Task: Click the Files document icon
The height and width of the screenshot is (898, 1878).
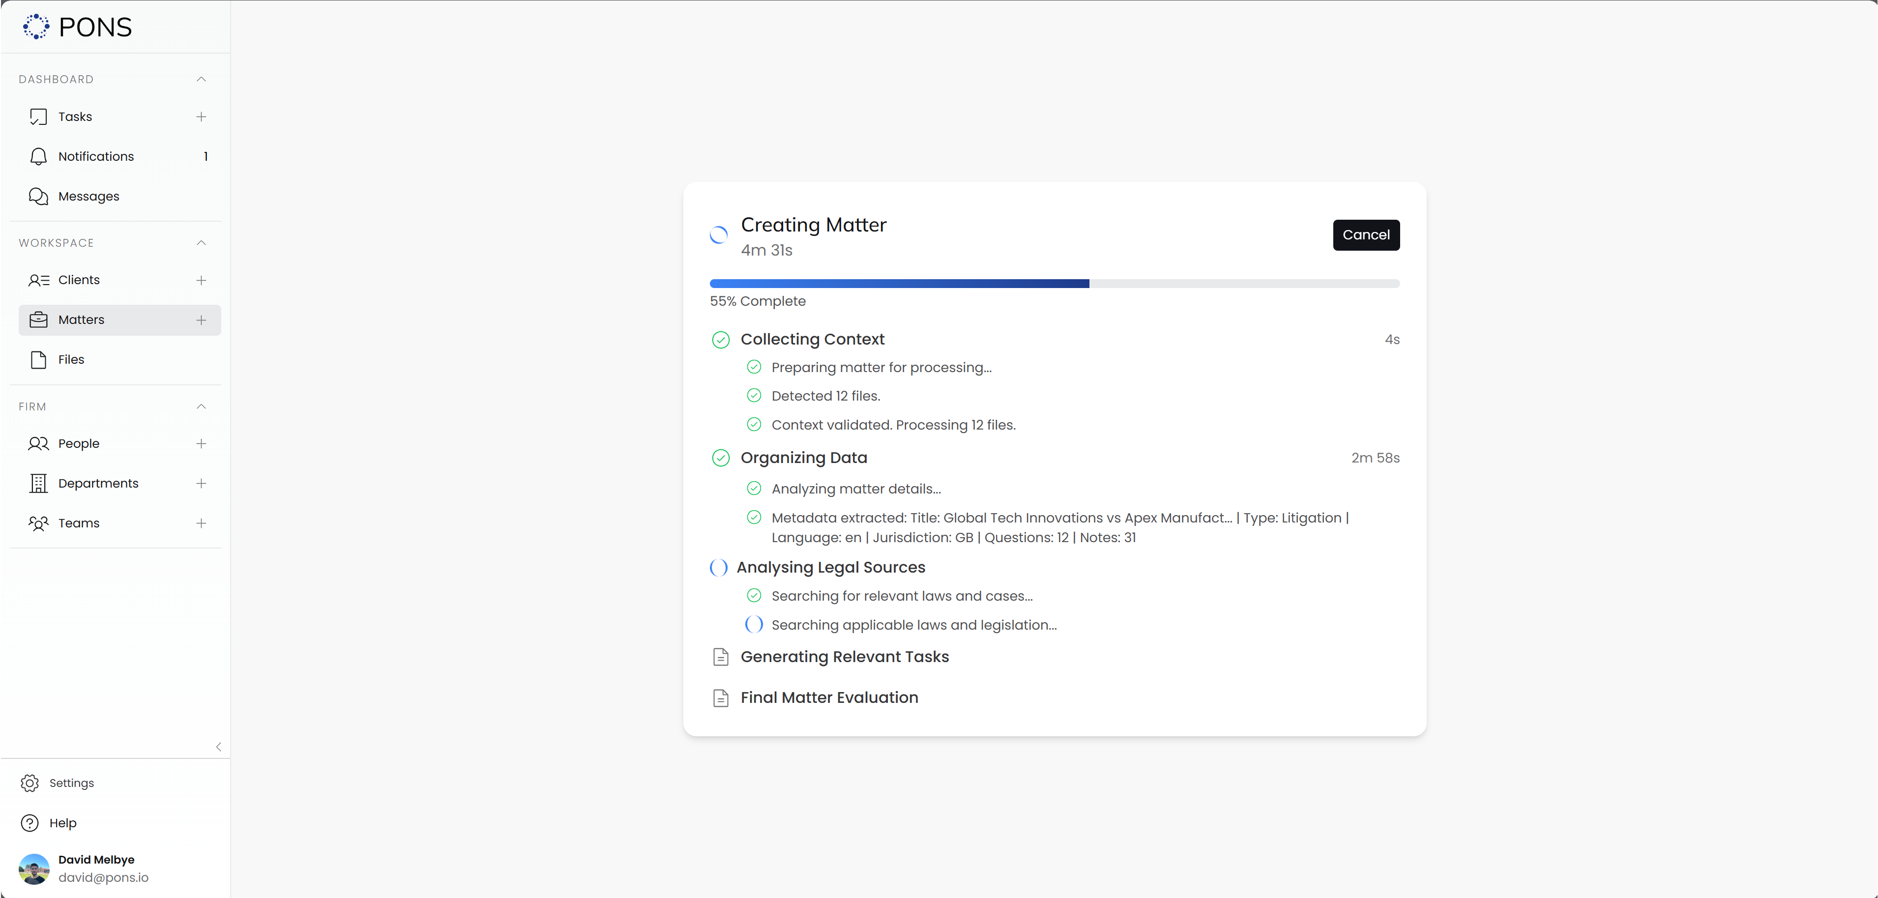Action: (39, 359)
